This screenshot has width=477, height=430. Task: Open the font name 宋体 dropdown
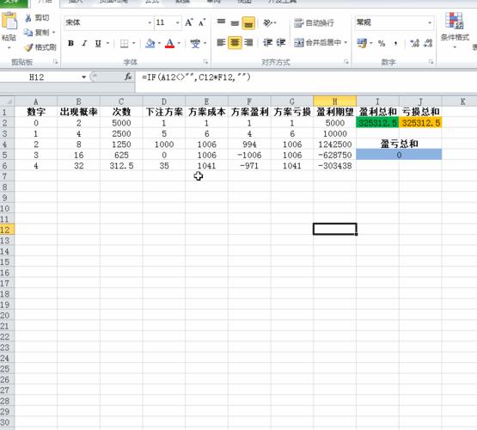click(150, 23)
